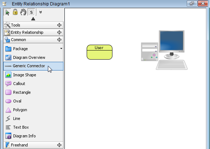Collapse the palette with the black up triangle
Image resolution: width=210 pixels, height=149 pixels.
click(33, 19)
